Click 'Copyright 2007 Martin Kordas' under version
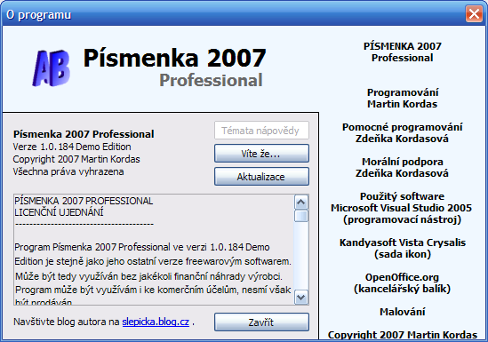The width and height of the screenshot is (488, 342). tap(76, 159)
